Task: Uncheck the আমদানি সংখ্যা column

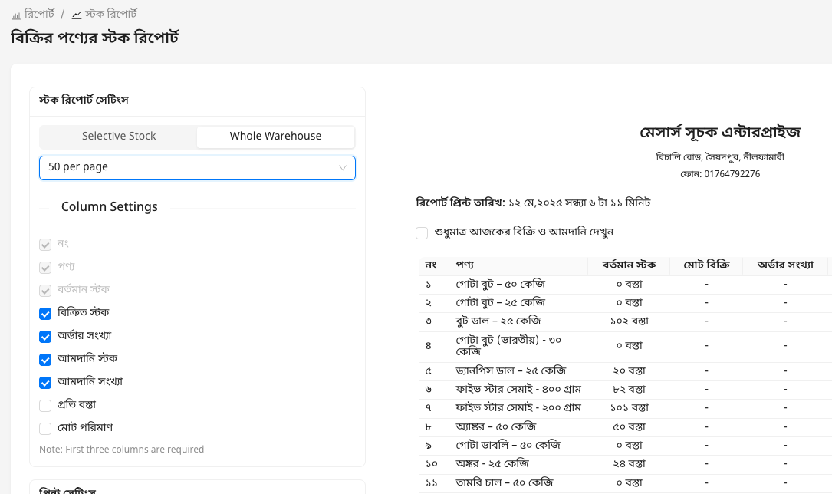Action: pos(45,382)
